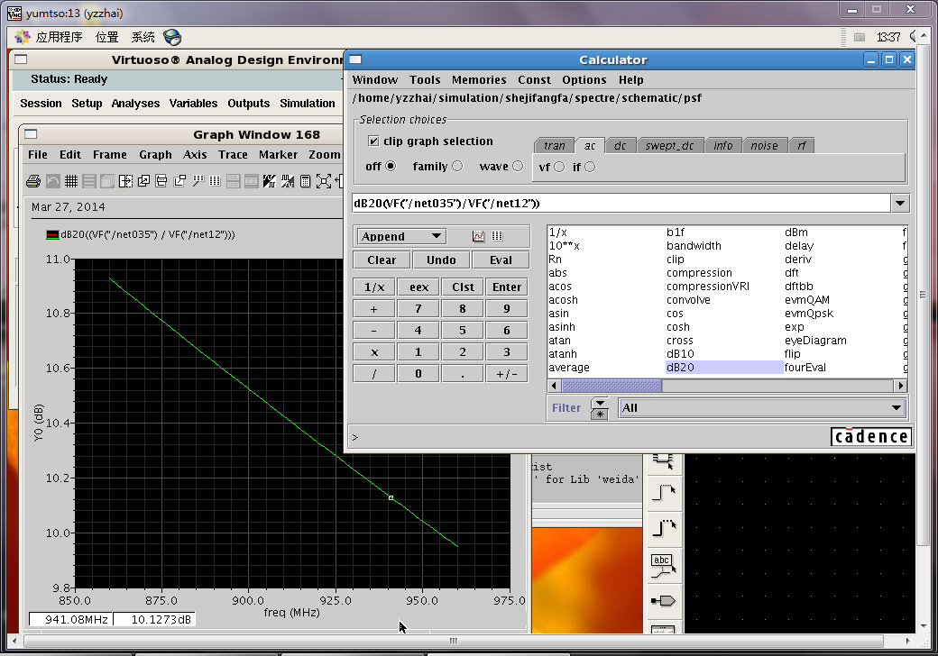Viewport: 938px width, 656px height.
Task: Click the trace color swatch in graph legend
Action: tap(52, 235)
